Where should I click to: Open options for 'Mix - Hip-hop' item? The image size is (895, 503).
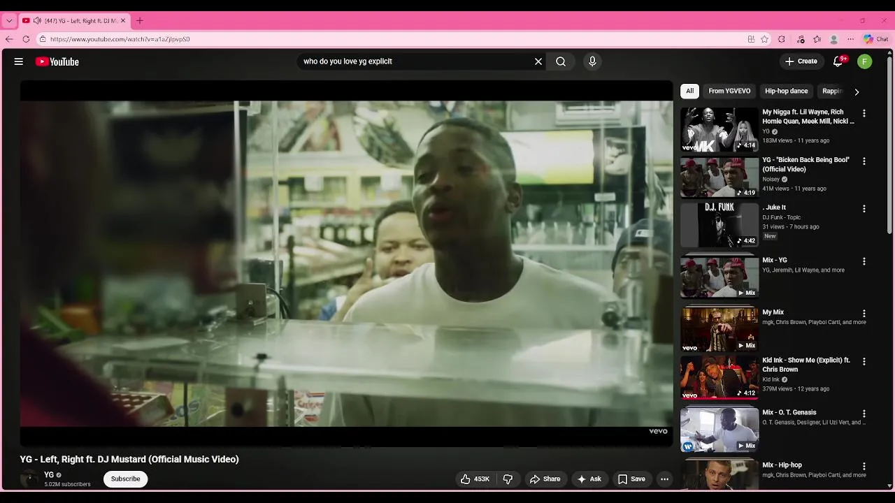pos(864,466)
